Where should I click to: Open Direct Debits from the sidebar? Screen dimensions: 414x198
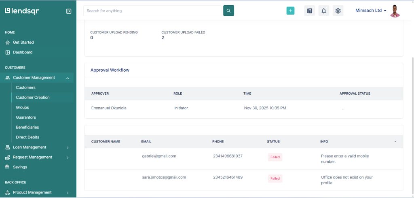coord(27,137)
